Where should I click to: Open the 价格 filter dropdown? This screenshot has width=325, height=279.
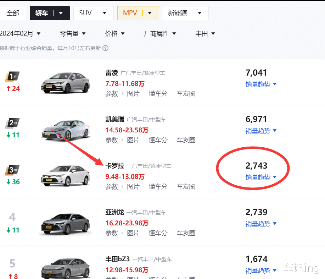click(x=114, y=33)
